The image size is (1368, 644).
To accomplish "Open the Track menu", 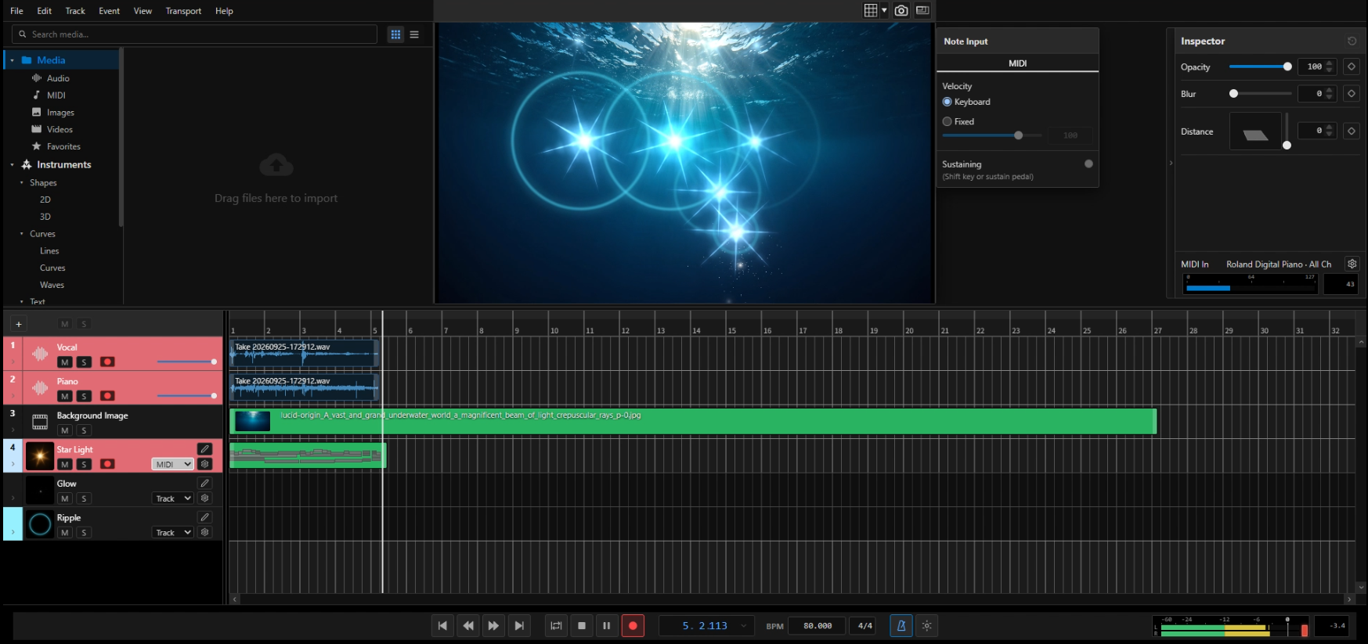I will point(75,11).
